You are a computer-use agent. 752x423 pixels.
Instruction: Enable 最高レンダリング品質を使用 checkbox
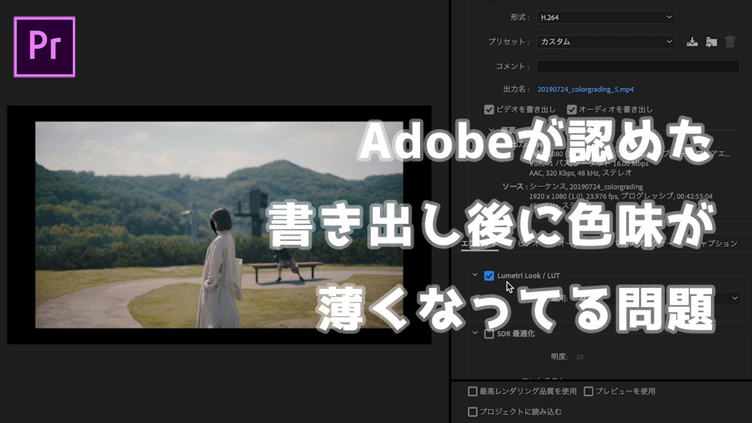(472, 391)
